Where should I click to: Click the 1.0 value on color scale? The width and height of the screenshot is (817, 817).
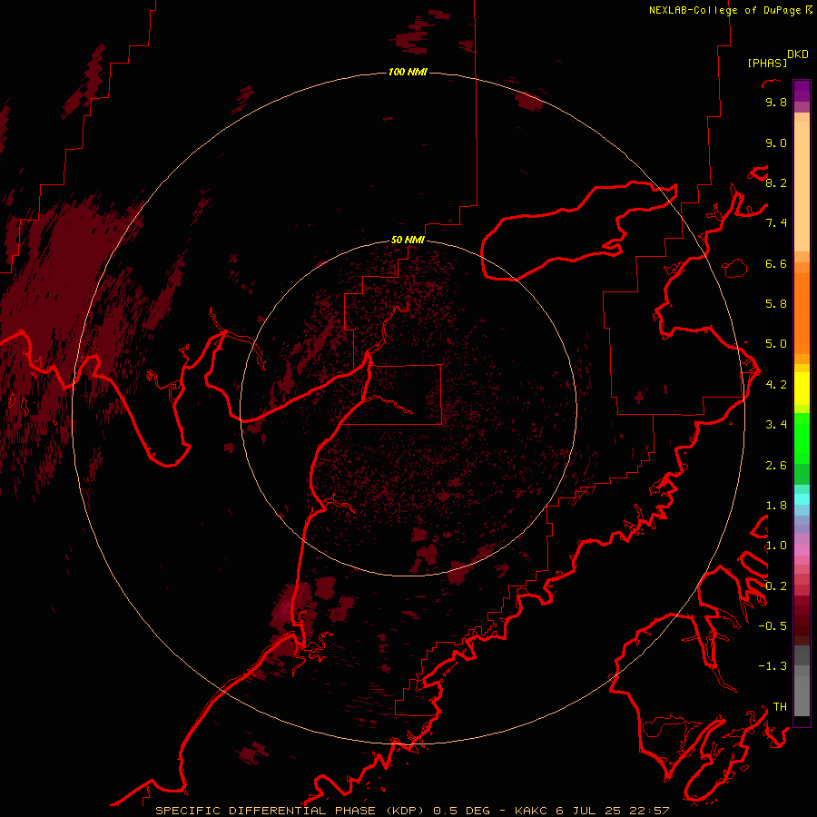(x=776, y=546)
